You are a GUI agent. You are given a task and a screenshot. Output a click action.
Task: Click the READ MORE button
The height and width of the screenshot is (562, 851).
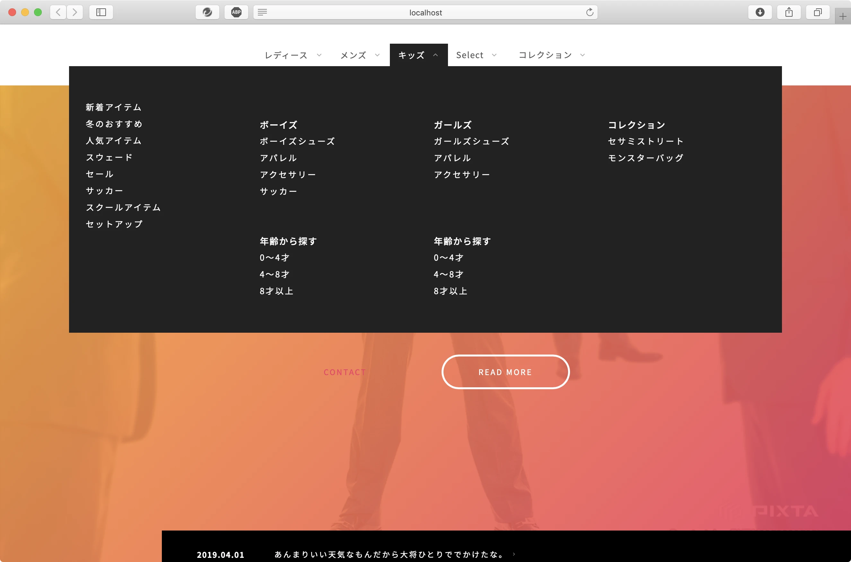pos(505,371)
